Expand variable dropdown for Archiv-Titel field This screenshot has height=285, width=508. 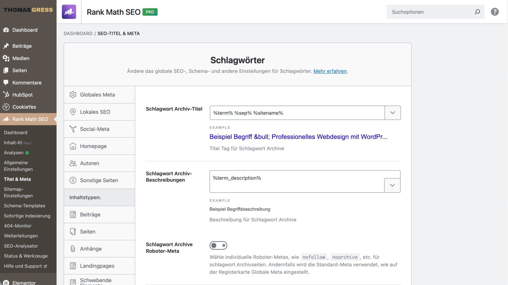(392, 113)
